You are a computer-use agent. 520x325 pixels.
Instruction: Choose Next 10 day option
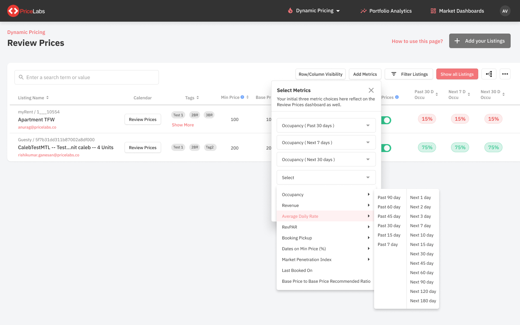[422, 235]
